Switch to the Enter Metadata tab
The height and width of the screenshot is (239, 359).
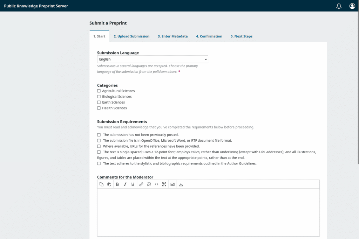point(172,36)
